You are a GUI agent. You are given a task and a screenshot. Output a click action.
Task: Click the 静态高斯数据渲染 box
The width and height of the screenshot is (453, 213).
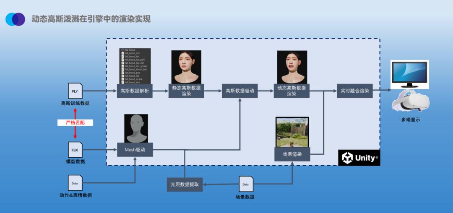pos(186,91)
